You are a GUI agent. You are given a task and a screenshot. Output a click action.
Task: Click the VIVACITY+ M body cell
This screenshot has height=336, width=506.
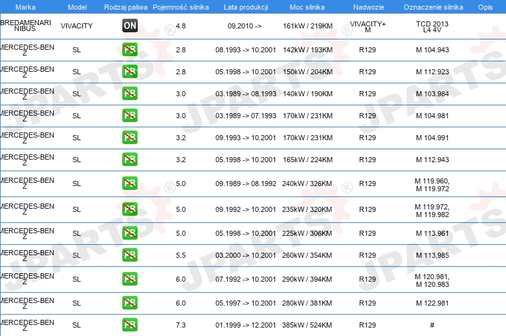[x=368, y=26]
